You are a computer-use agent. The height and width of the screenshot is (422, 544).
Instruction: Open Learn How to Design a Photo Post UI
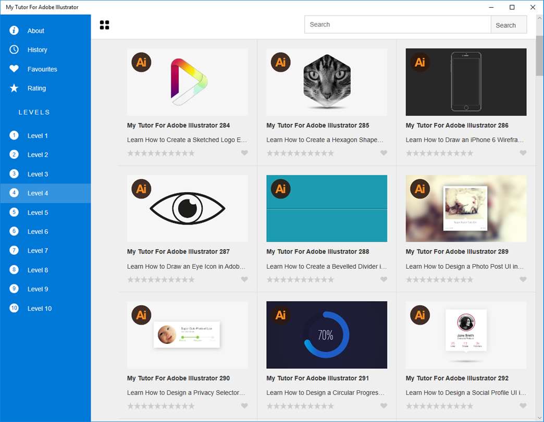click(x=465, y=266)
